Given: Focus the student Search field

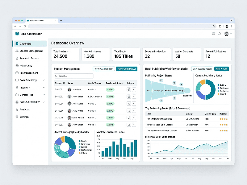Looking at the screenshot, I should point(74,76).
